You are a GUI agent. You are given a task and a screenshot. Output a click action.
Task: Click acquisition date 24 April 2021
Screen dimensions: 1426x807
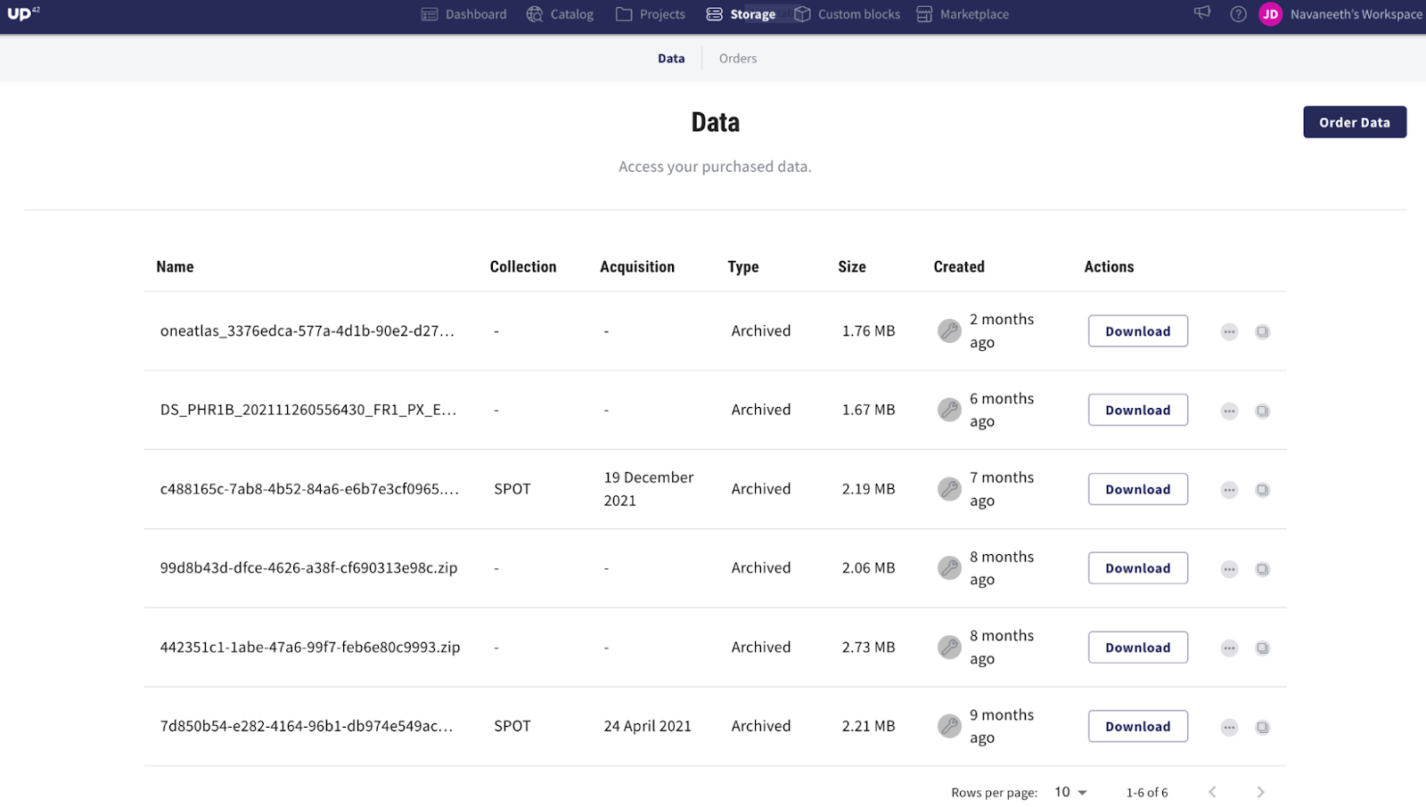pyautogui.click(x=648, y=726)
